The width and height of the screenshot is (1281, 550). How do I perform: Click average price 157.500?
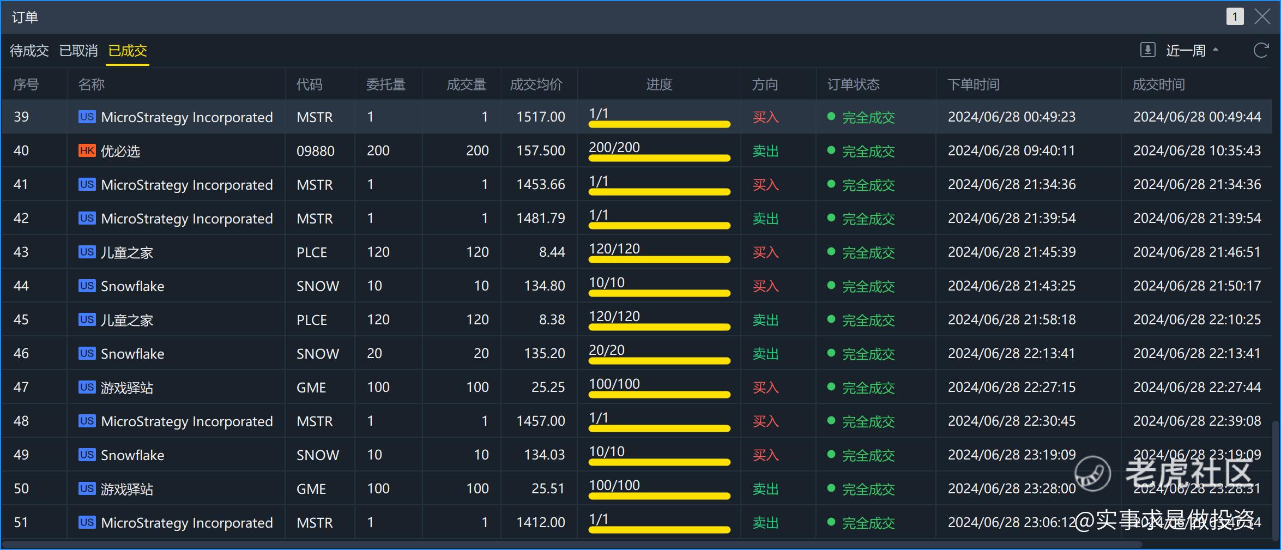point(541,150)
